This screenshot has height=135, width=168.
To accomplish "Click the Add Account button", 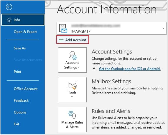I will point(73,40).
